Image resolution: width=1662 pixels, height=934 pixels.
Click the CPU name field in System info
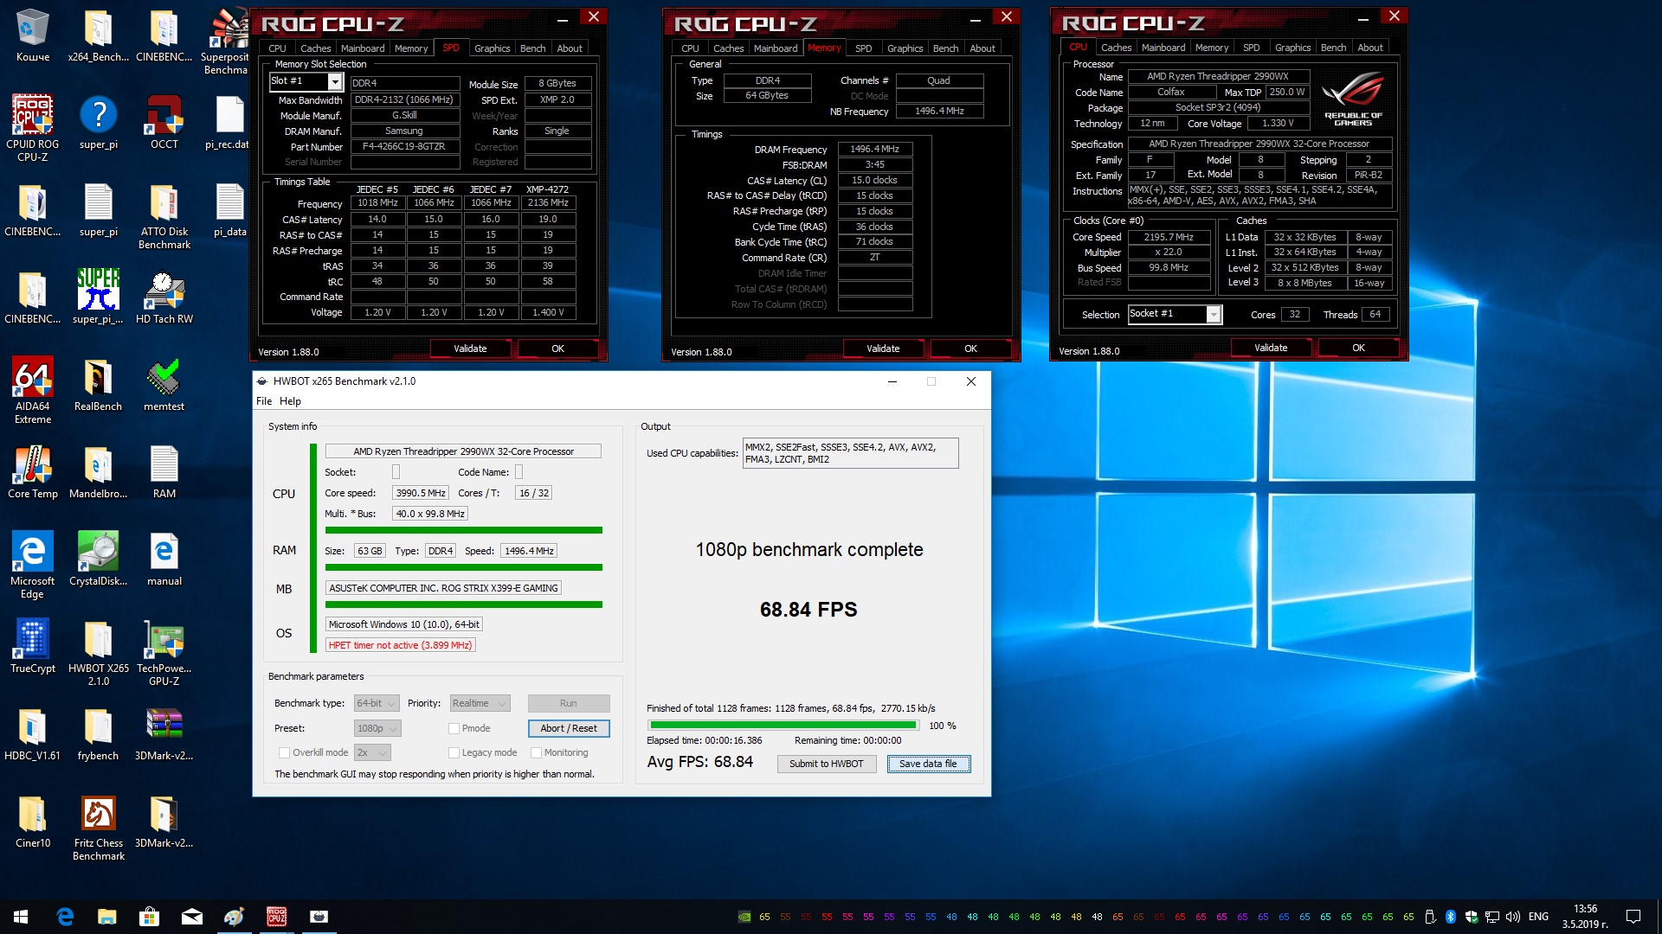tap(463, 451)
